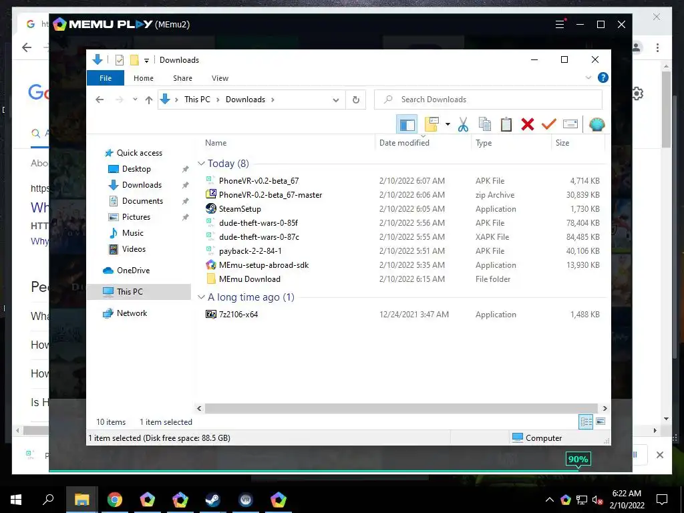Click the quick access new folder icon
The width and height of the screenshot is (684, 513).
pos(134,60)
